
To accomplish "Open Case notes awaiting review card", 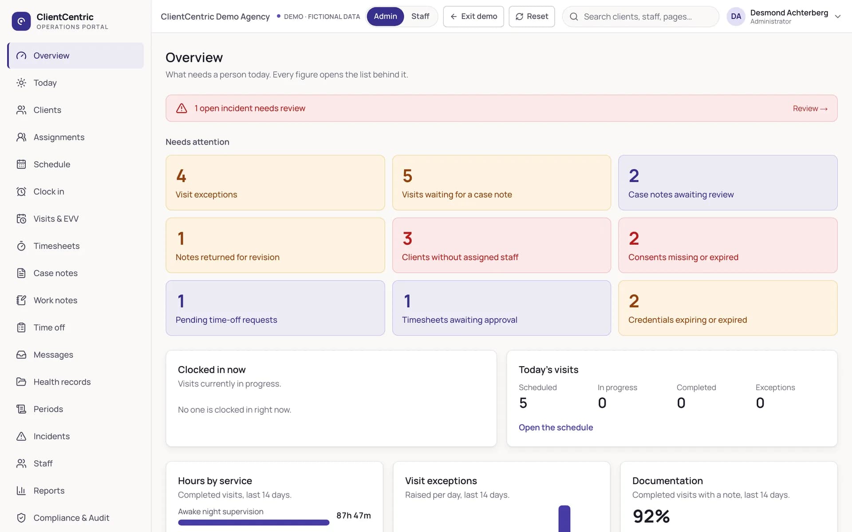I will coord(728,183).
